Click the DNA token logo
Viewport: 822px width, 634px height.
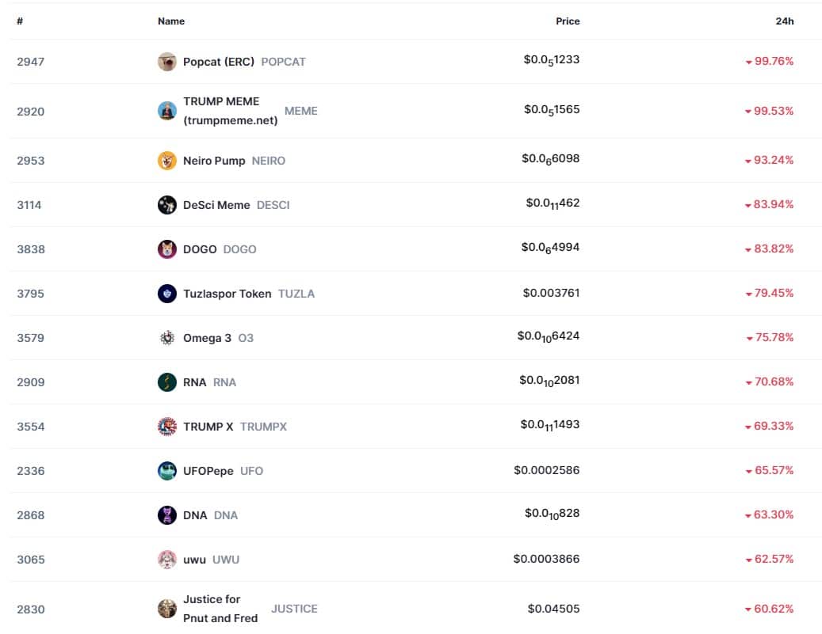(166, 515)
